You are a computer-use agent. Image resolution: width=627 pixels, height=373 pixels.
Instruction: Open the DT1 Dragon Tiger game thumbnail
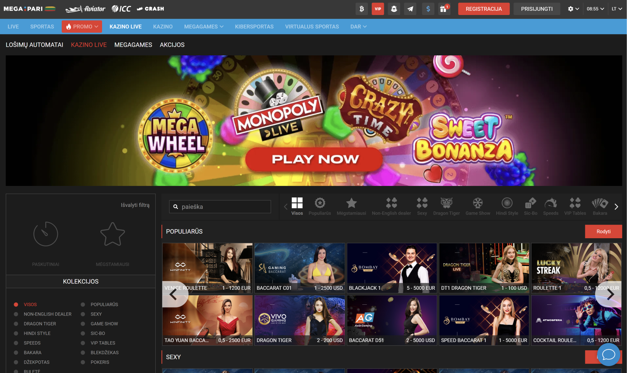pyautogui.click(x=484, y=268)
